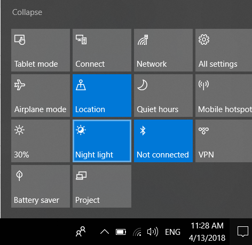
Task: Enable Battery saver
Action: 41,186
